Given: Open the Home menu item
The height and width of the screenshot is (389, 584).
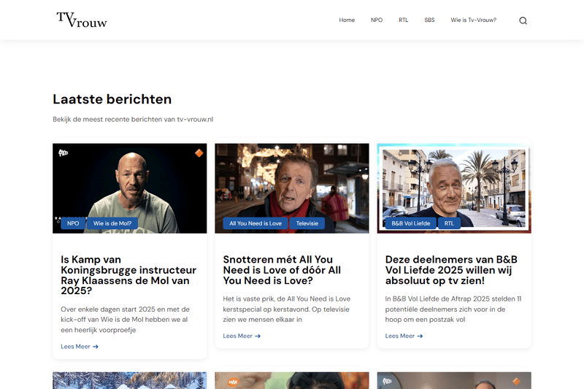Looking at the screenshot, I should 347,20.
